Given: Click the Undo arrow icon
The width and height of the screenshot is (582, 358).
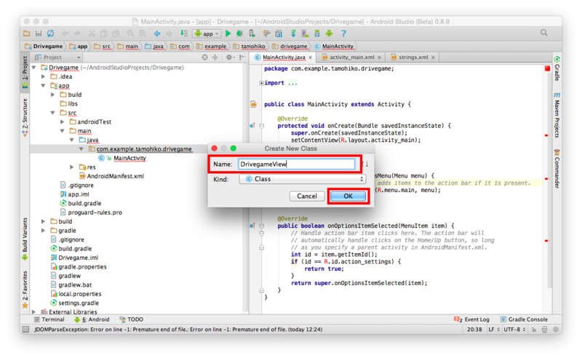Looking at the screenshot, I should click(65, 33).
